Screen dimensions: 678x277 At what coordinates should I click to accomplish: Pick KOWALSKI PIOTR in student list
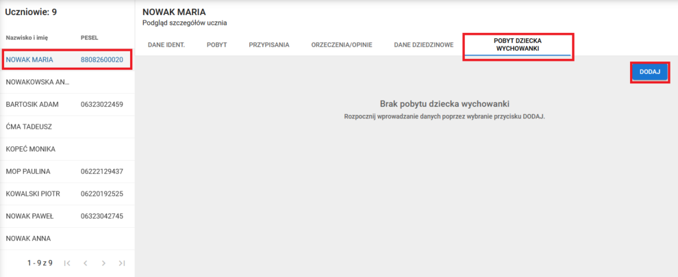click(x=33, y=194)
